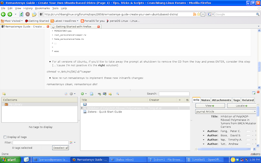
Task: Go forward to the next page
Action: tap(10, 14)
